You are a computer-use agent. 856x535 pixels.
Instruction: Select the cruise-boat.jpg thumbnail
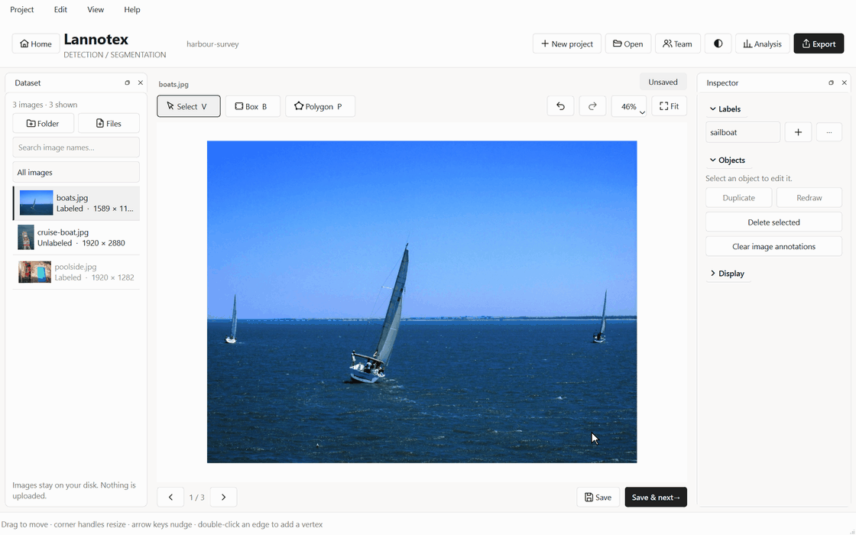pos(26,238)
